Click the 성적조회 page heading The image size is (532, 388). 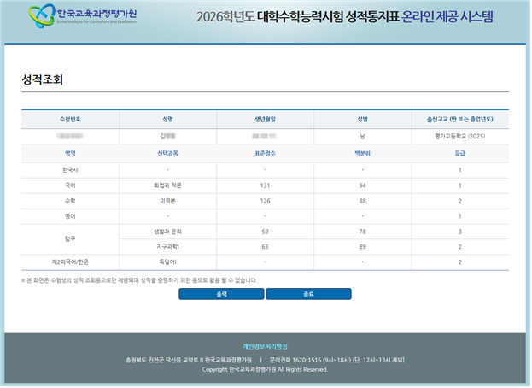pyautogui.click(x=43, y=79)
